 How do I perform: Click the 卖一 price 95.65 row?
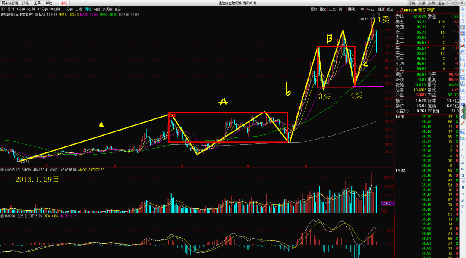point(427,43)
